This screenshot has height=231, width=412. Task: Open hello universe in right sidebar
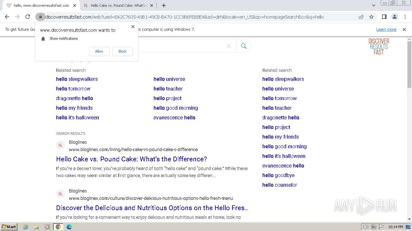coord(278,89)
